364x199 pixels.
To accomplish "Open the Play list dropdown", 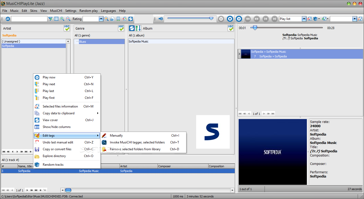I will 304,19.
